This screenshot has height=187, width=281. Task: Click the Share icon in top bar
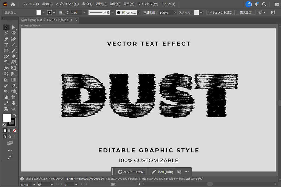[249, 4]
